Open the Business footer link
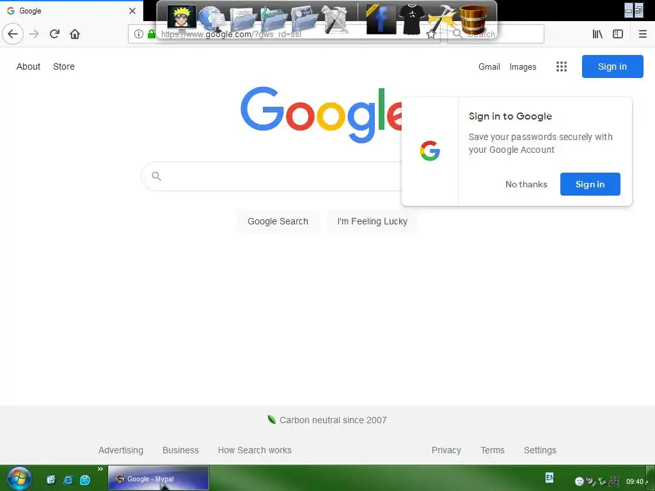The height and width of the screenshot is (491, 655). pyautogui.click(x=180, y=450)
